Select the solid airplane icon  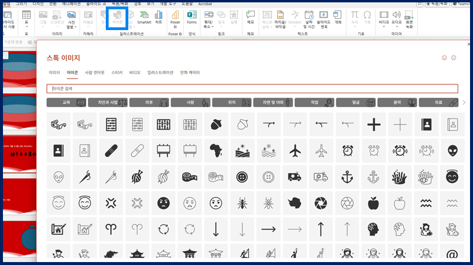[294, 151]
